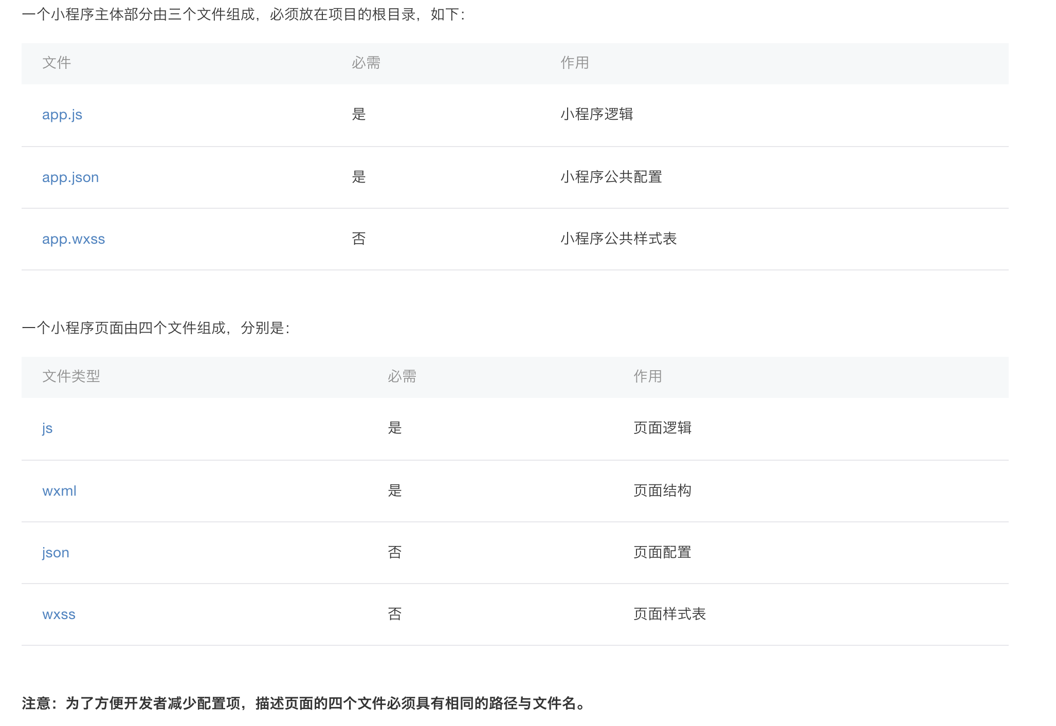Click the 作用 header in second table
This screenshot has height=726, width=1056.
[647, 376]
